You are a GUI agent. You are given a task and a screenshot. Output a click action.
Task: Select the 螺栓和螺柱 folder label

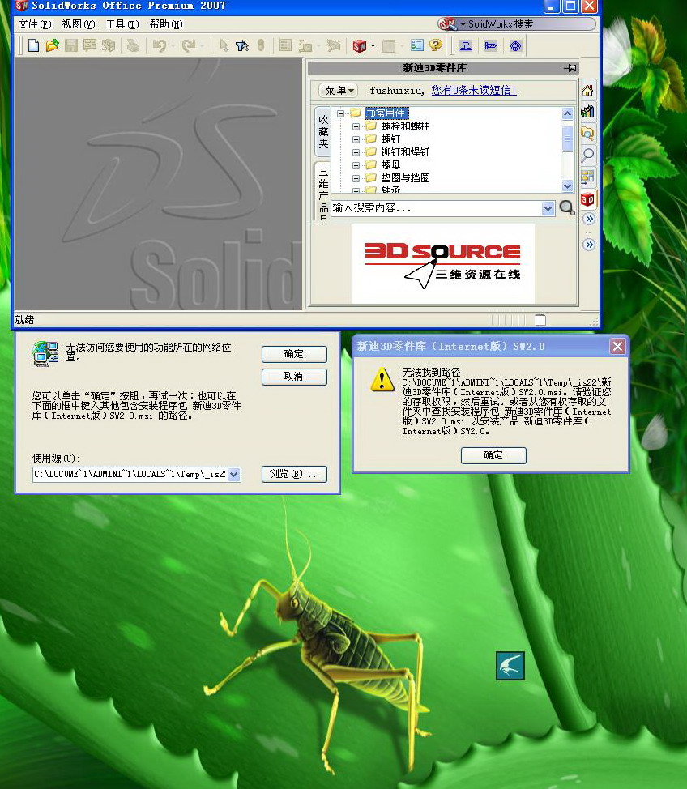[405, 126]
